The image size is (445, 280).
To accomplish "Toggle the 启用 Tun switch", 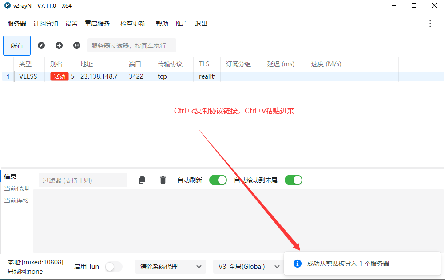I will tap(113, 267).
